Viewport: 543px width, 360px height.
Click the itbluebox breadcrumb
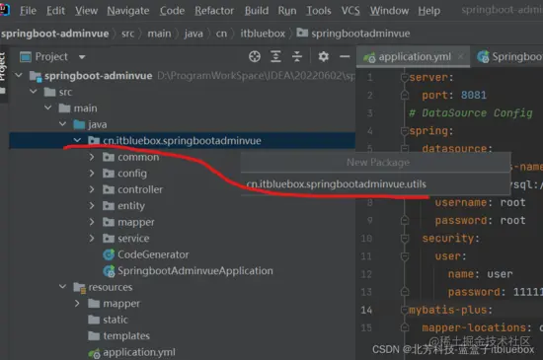pos(263,34)
